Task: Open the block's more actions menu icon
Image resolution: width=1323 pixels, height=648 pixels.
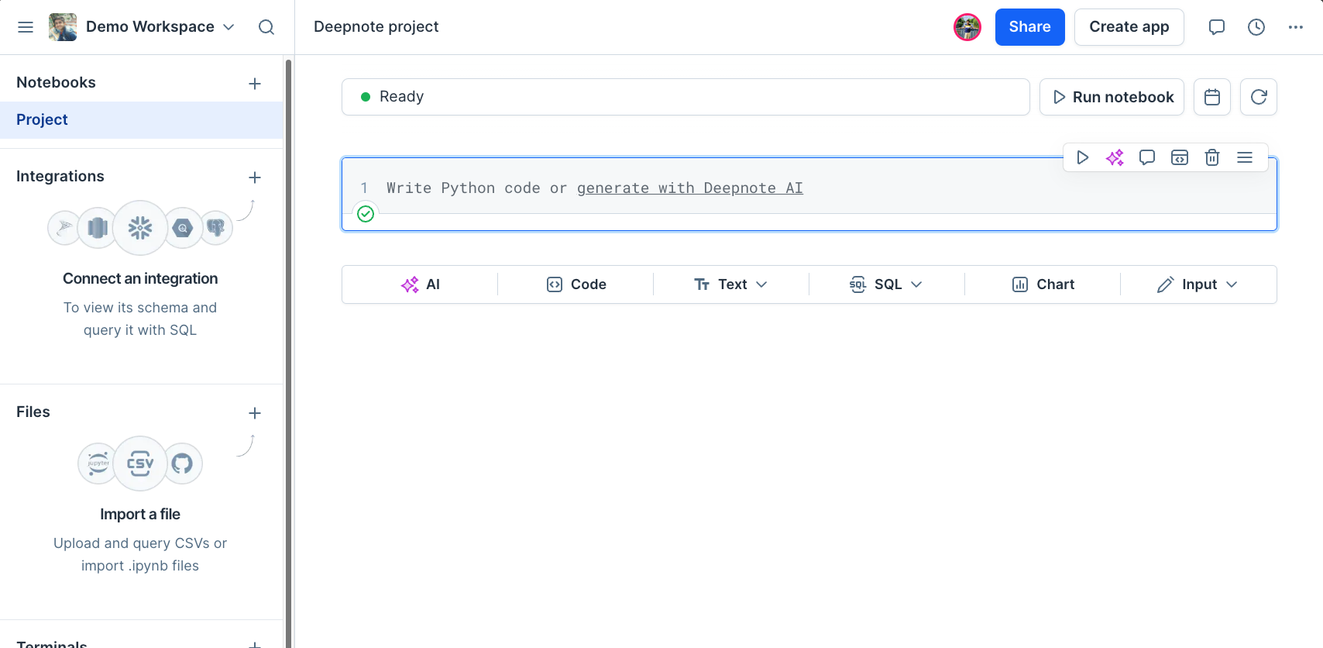Action: [x=1245, y=158]
